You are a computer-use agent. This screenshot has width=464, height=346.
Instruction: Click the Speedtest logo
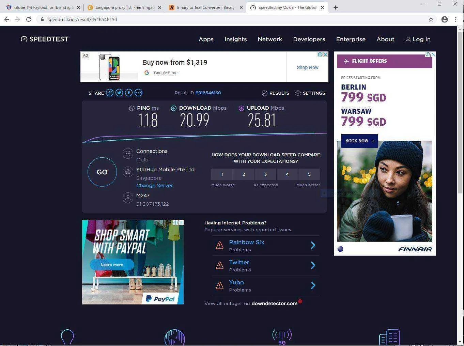pos(45,39)
